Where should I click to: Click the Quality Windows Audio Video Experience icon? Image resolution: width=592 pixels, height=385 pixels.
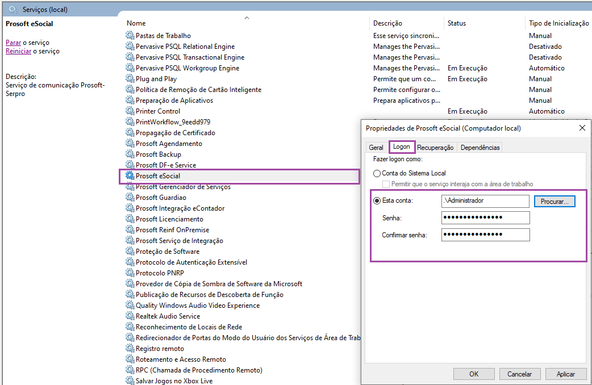130,305
